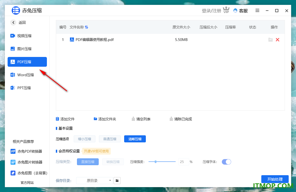
Task: Select 直接压缩 compression type
Action: tap(88, 162)
